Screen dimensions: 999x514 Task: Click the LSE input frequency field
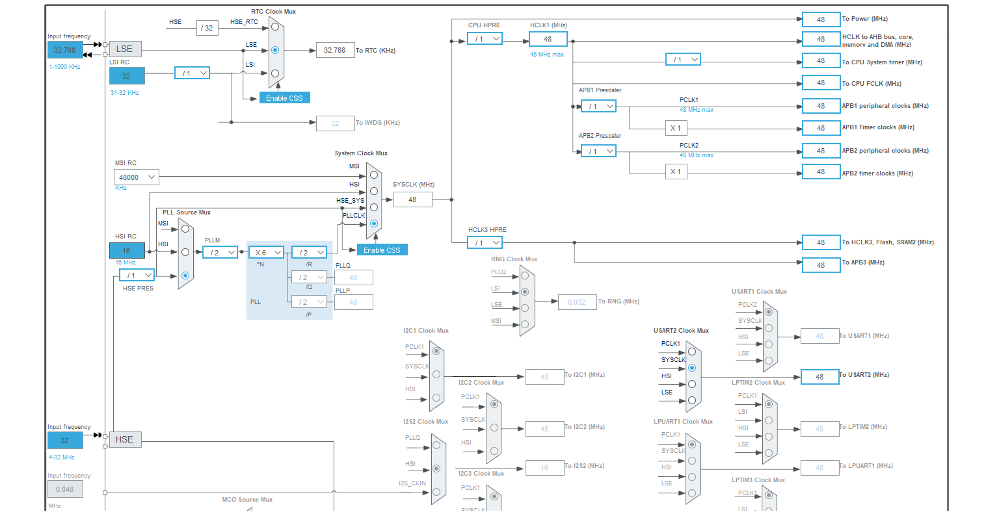(65, 50)
